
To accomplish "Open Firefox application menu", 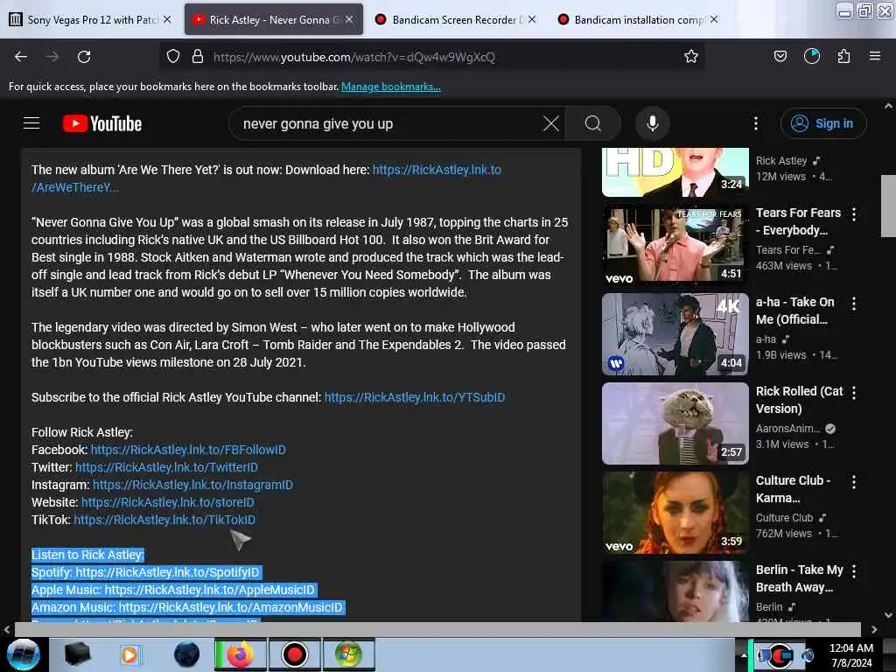I will click(x=875, y=56).
